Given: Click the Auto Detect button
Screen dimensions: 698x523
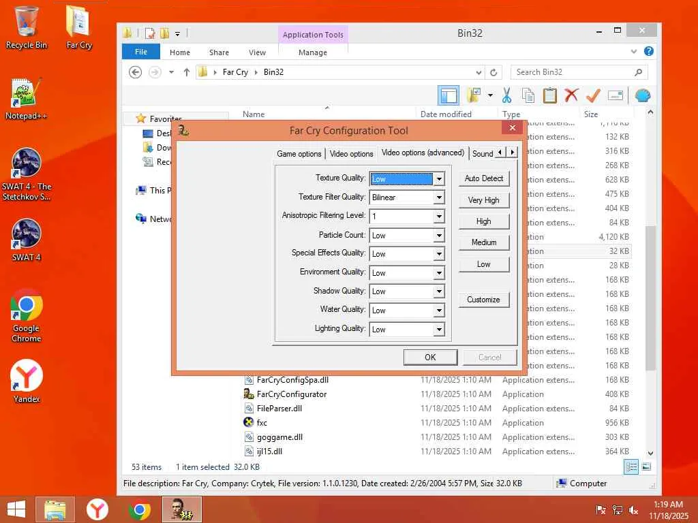Looking at the screenshot, I should [x=484, y=178].
